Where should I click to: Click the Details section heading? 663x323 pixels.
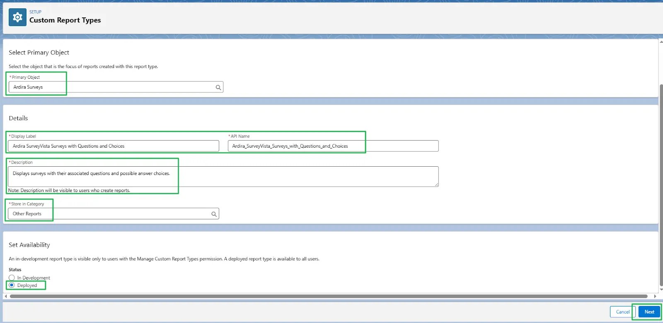(x=18, y=118)
